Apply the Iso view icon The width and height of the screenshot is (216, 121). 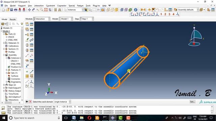click(157, 14)
